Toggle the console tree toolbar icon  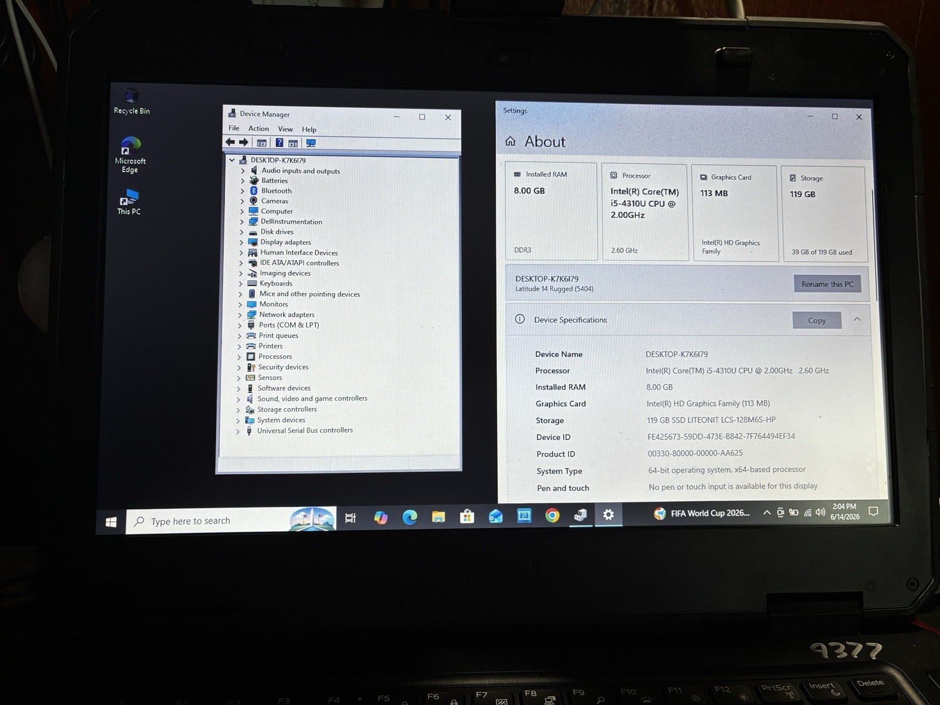coord(262,143)
